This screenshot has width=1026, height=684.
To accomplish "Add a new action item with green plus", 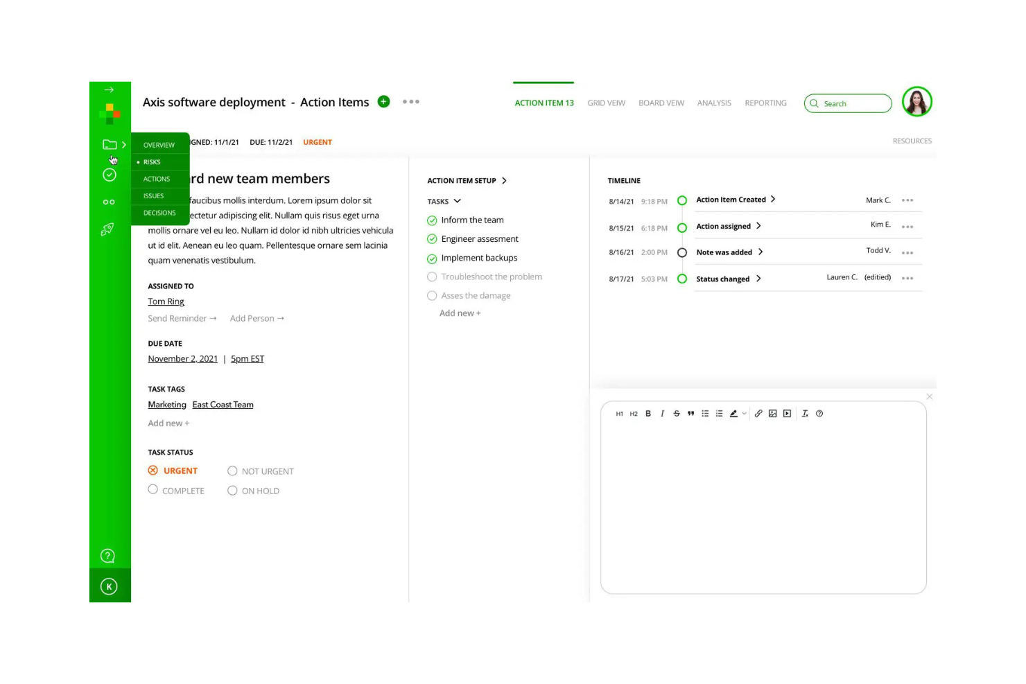I will pos(383,101).
